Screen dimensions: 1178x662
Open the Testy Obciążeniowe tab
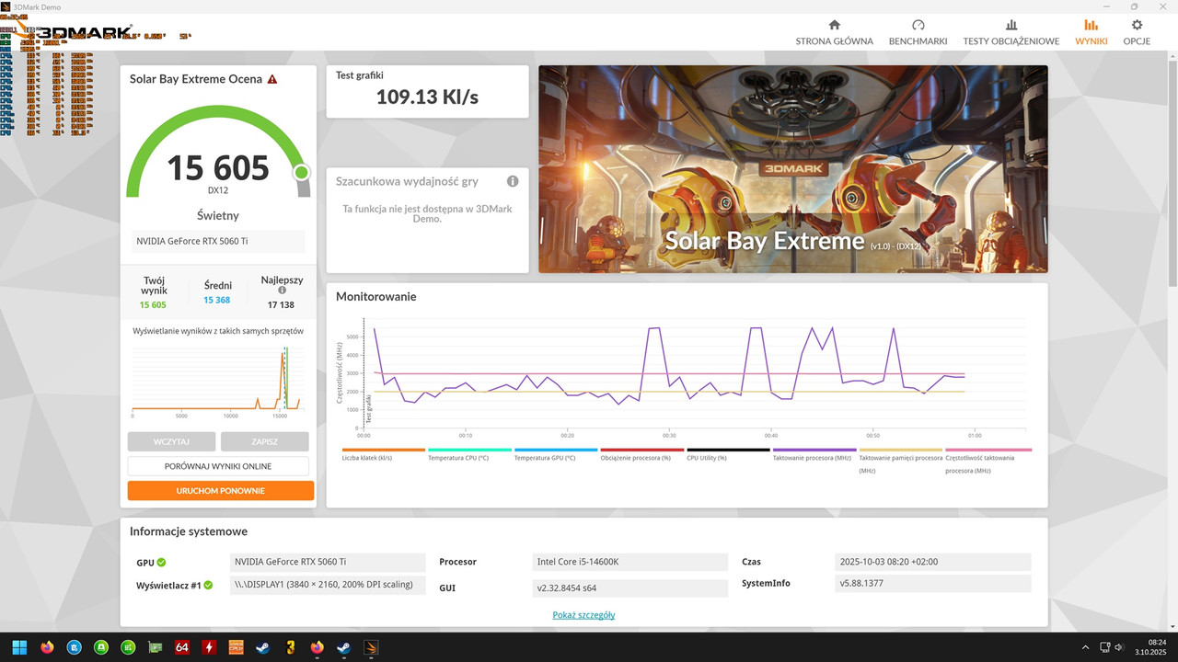[1011, 32]
